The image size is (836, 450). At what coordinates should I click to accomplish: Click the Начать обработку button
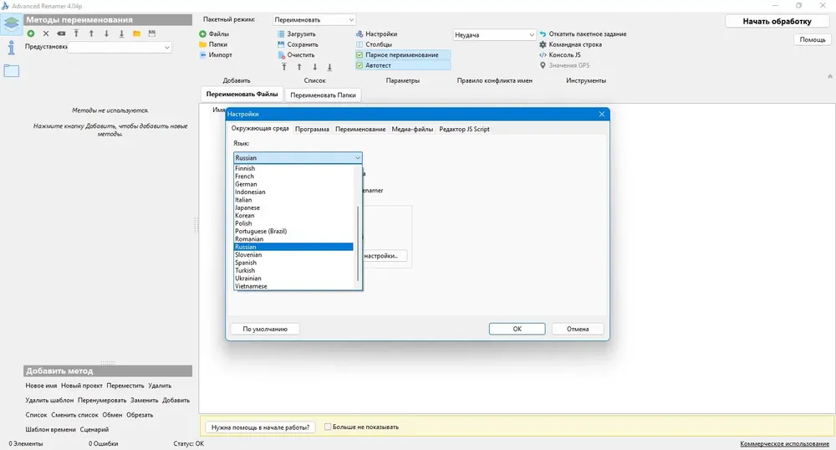point(777,21)
